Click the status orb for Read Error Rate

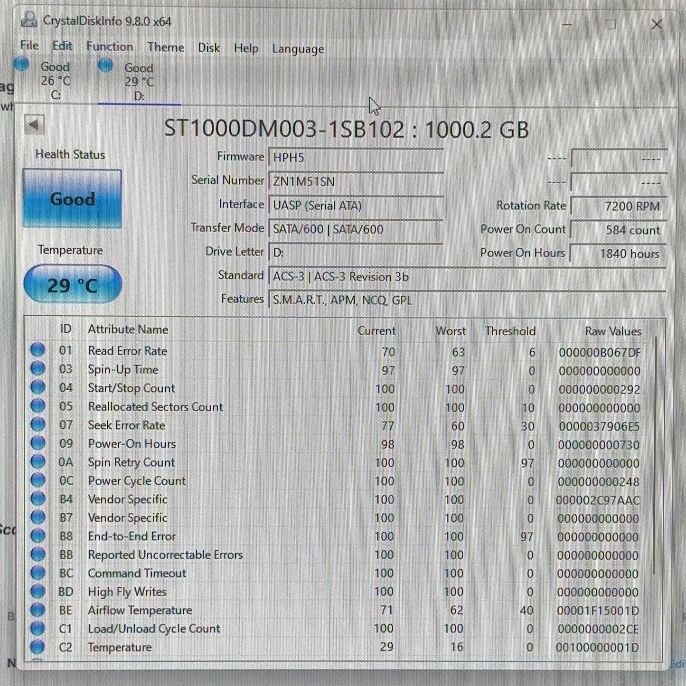[38, 350]
